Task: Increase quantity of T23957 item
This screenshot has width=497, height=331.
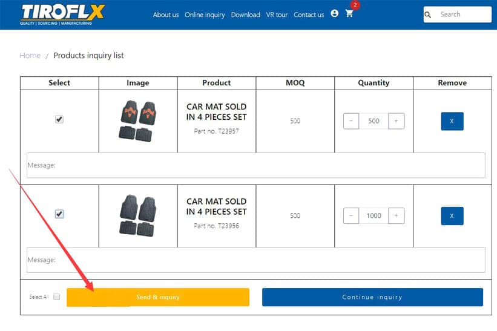Action: (396, 121)
